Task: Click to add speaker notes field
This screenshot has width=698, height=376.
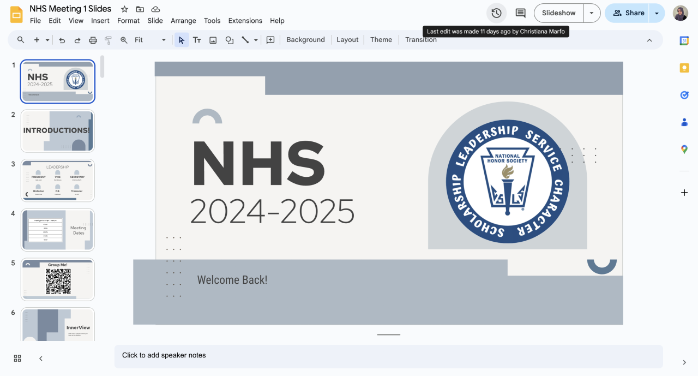Action: 388,356
